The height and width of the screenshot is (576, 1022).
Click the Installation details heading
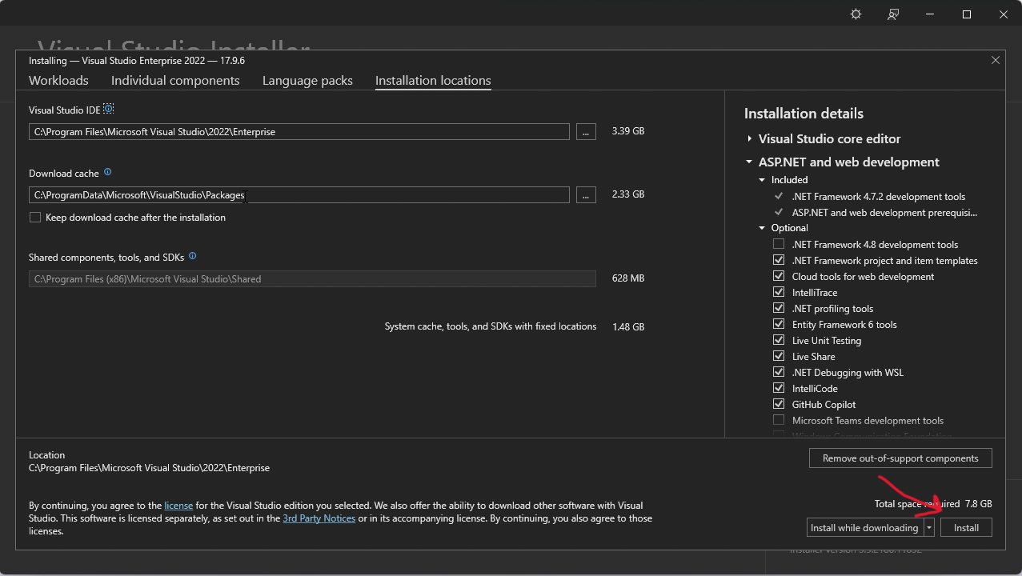click(x=804, y=114)
